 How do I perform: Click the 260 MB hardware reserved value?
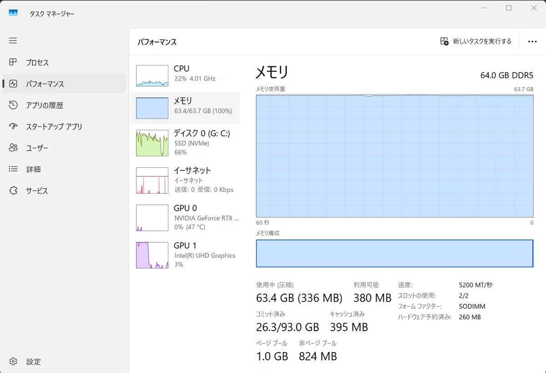click(x=470, y=317)
